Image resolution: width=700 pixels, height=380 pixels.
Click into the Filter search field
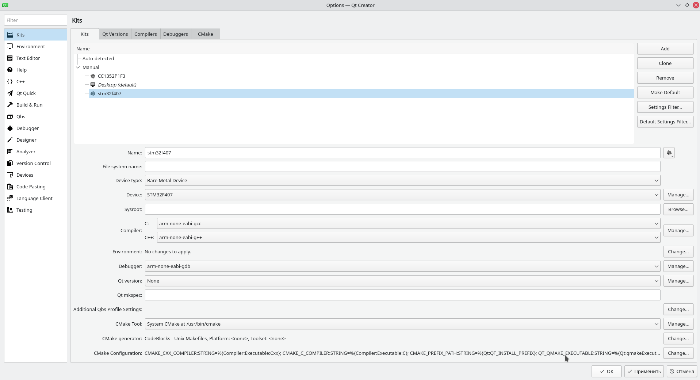[x=35, y=20]
